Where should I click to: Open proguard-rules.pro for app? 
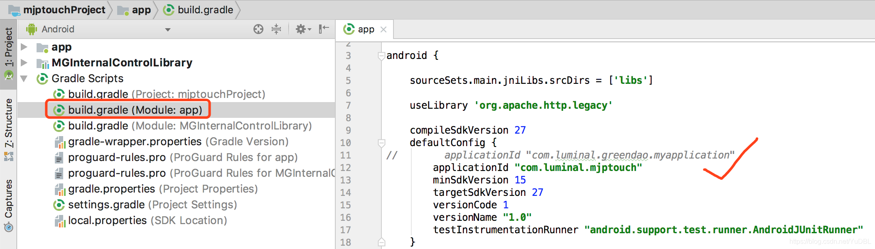pos(183,157)
